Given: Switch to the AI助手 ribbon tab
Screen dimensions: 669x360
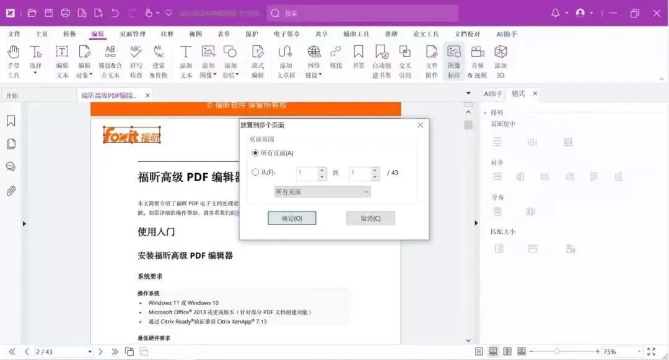Looking at the screenshot, I should point(507,34).
